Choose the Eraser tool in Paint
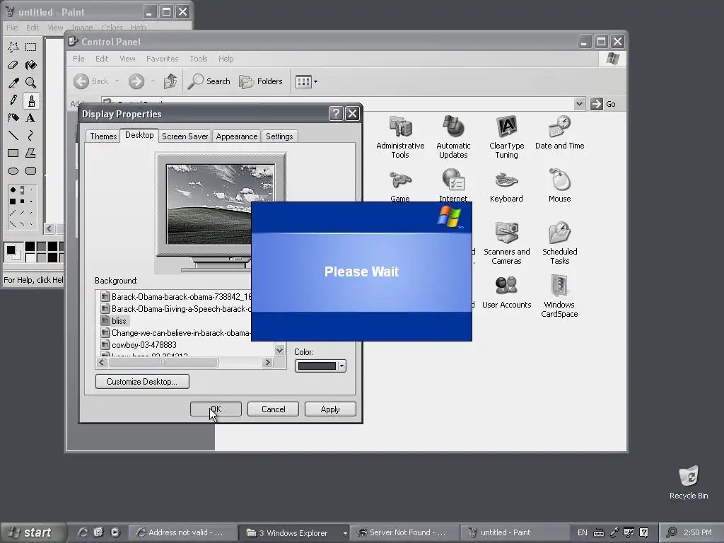The width and height of the screenshot is (724, 543). click(13, 65)
